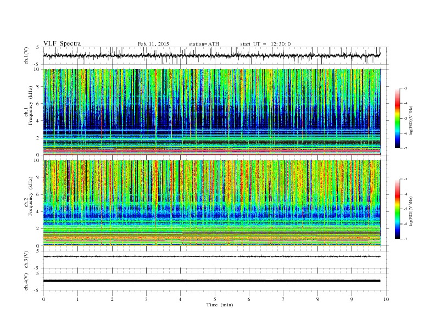435x336 pixels.
Task: Click inside the ch.2 spectrogram panel
Action: 211,203
